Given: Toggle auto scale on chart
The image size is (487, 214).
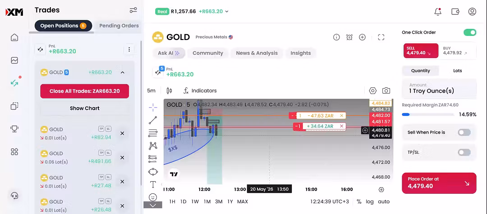Looking at the screenshot, I should click(384, 201).
